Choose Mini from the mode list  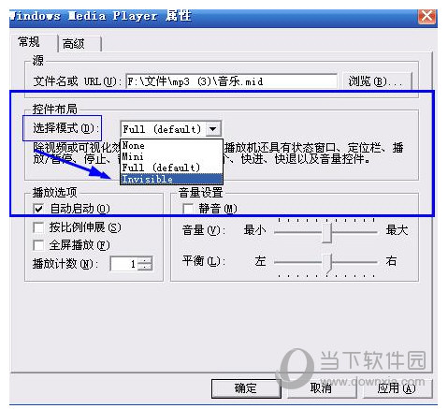pyautogui.click(x=171, y=156)
